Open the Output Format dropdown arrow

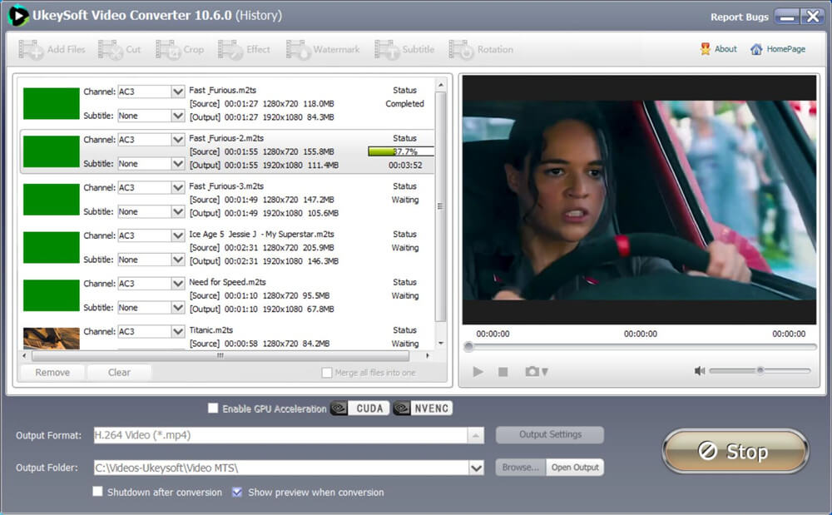pyautogui.click(x=475, y=435)
